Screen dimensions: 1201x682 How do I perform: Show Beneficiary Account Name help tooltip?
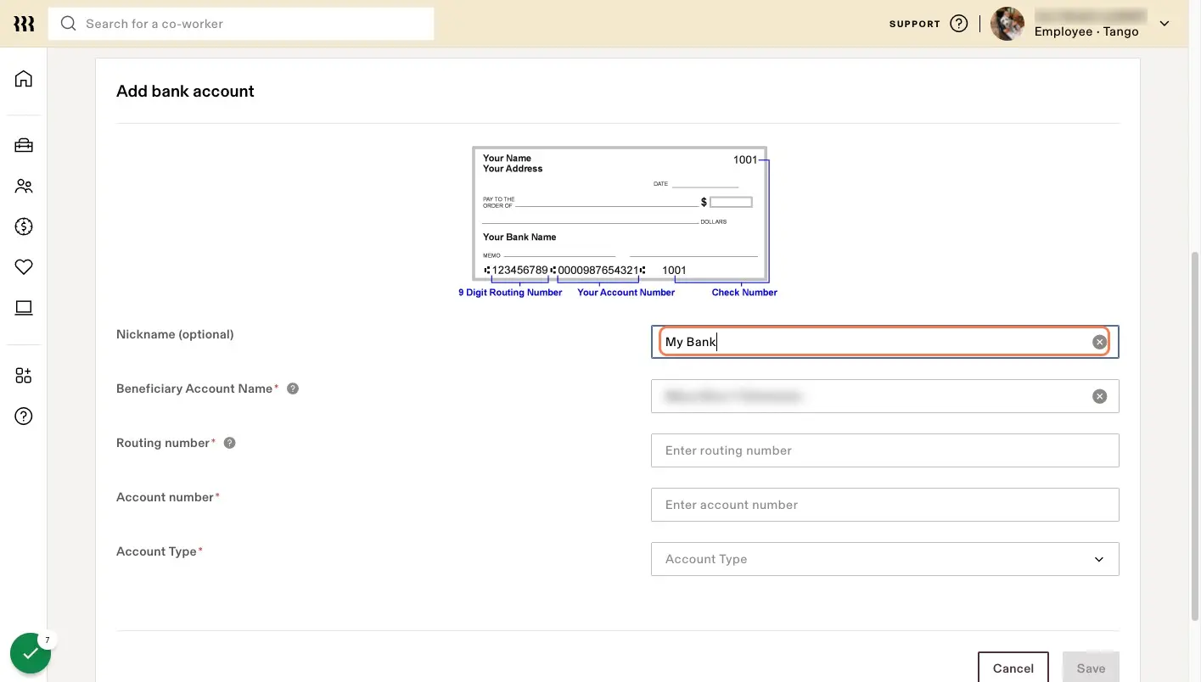tap(293, 389)
